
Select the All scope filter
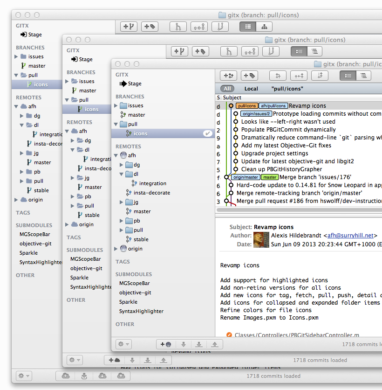(227, 89)
